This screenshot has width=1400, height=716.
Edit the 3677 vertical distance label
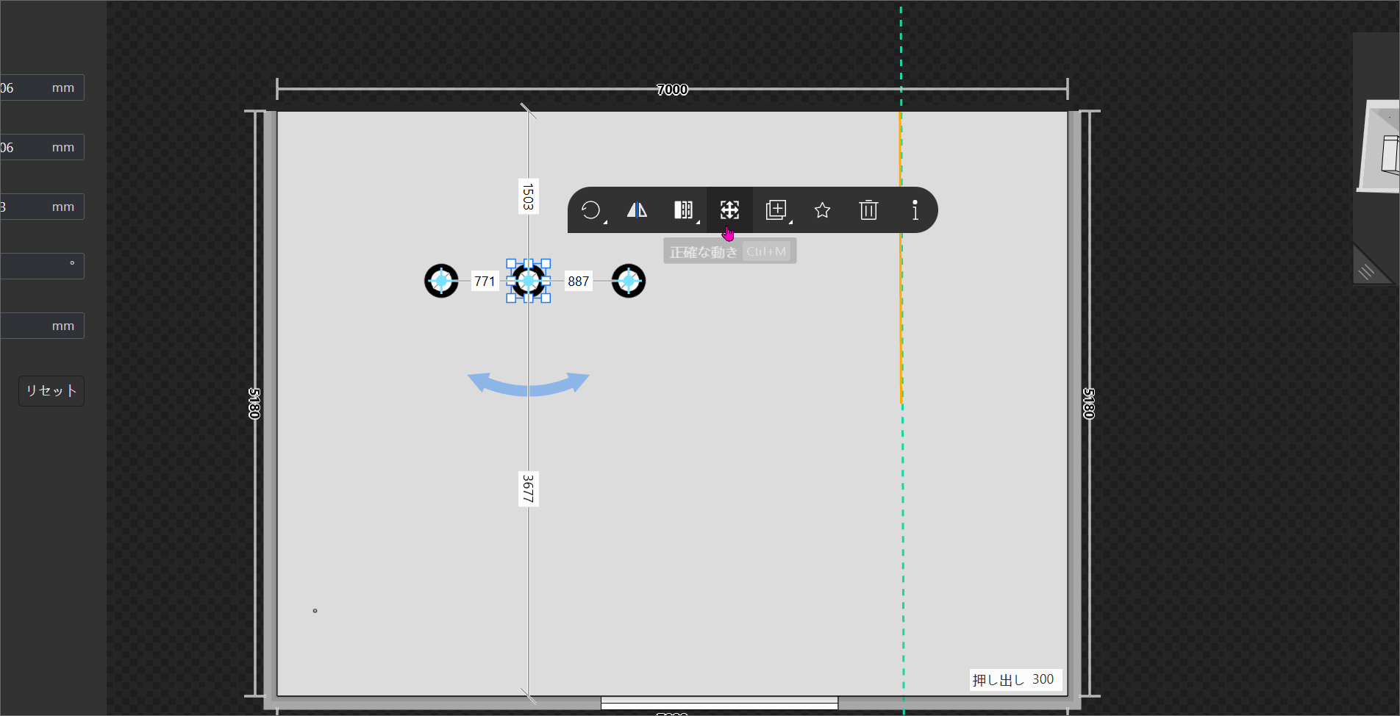[x=528, y=489]
